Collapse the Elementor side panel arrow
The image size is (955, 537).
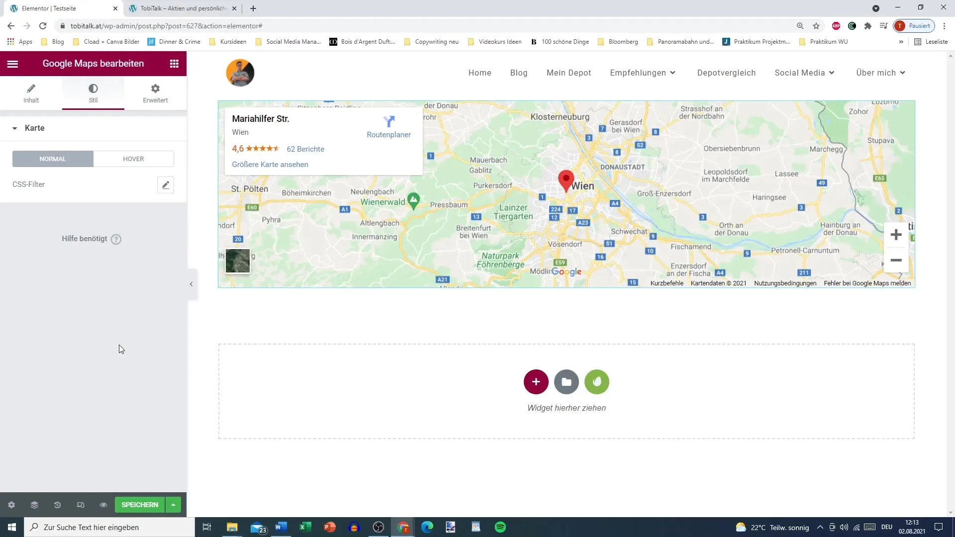coord(191,284)
